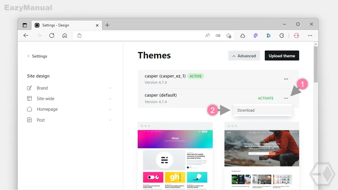
Task: Open a new browser tab
Action: coord(107,25)
